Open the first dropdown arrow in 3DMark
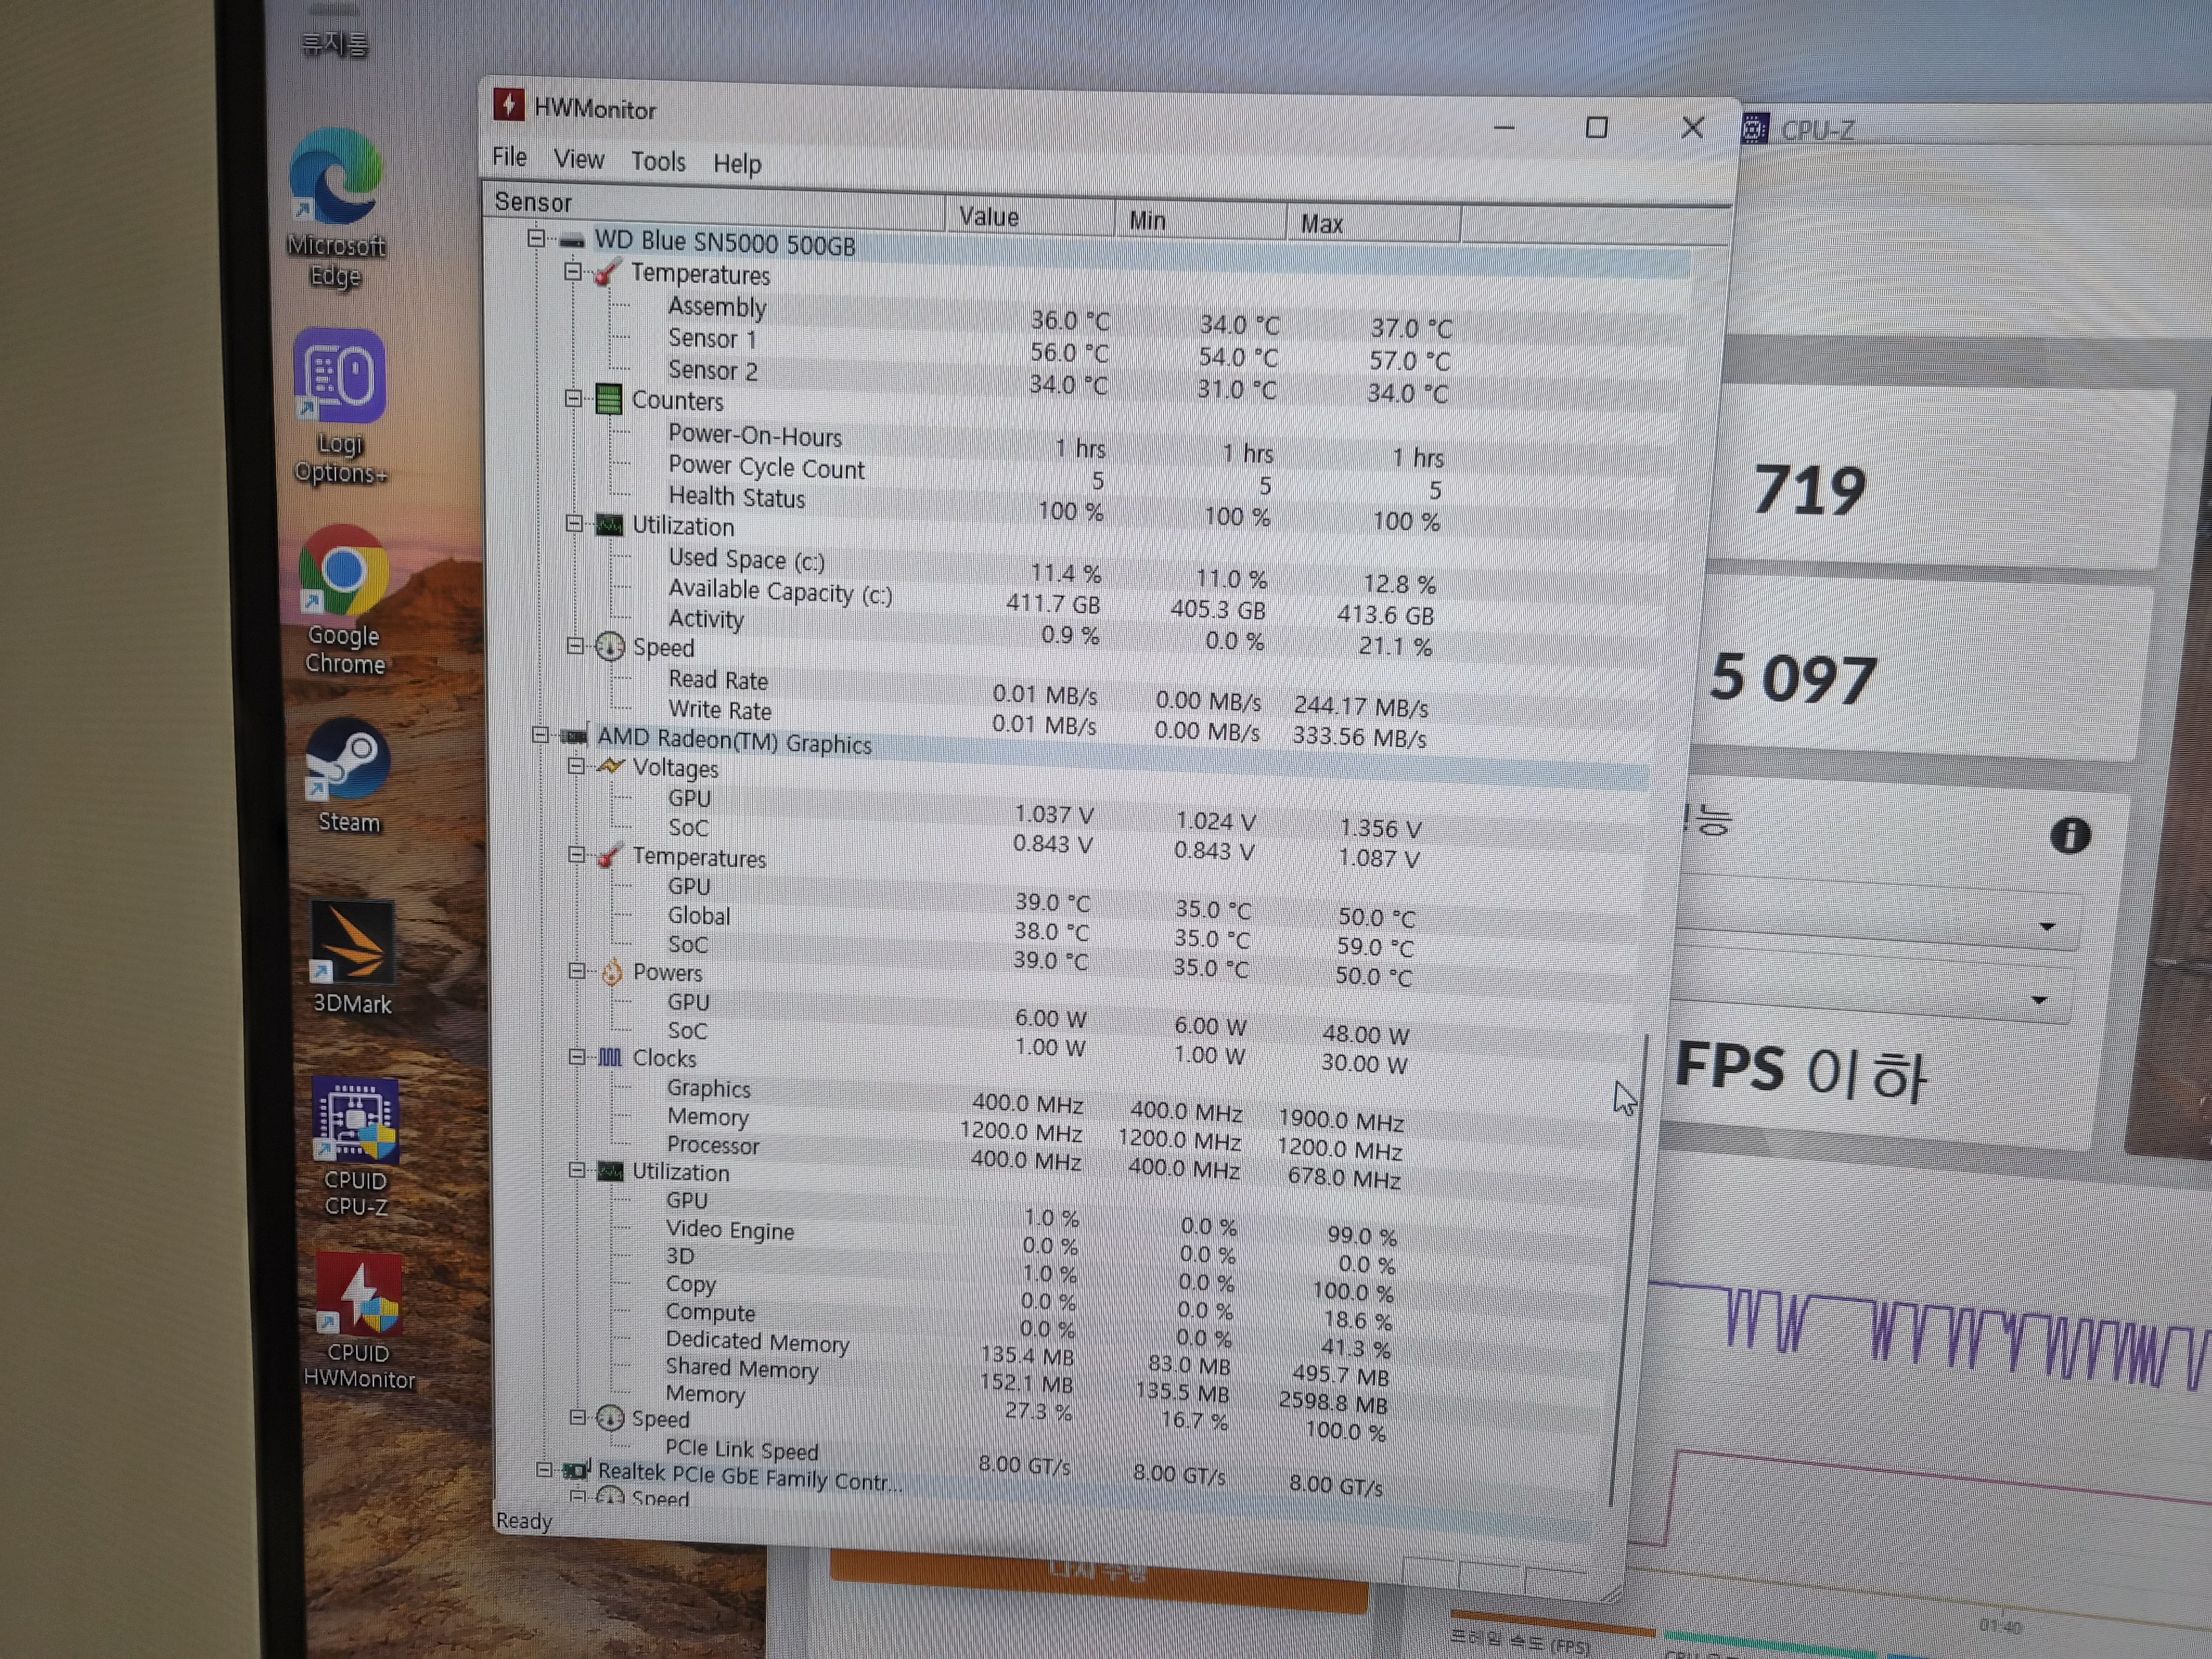Image resolution: width=2212 pixels, height=1659 pixels. coord(2046,927)
